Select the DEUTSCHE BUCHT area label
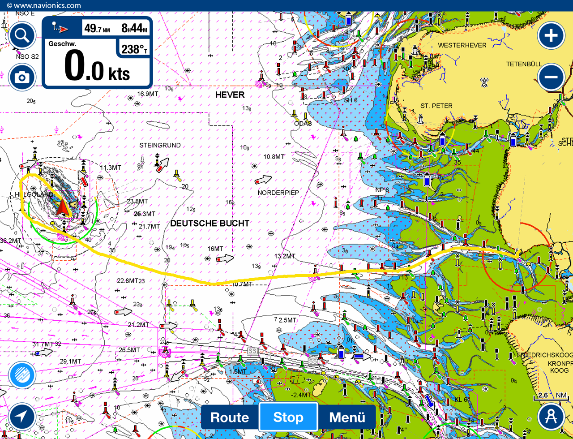The height and width of the screenshot is (439, 573). tap(210, 223)
